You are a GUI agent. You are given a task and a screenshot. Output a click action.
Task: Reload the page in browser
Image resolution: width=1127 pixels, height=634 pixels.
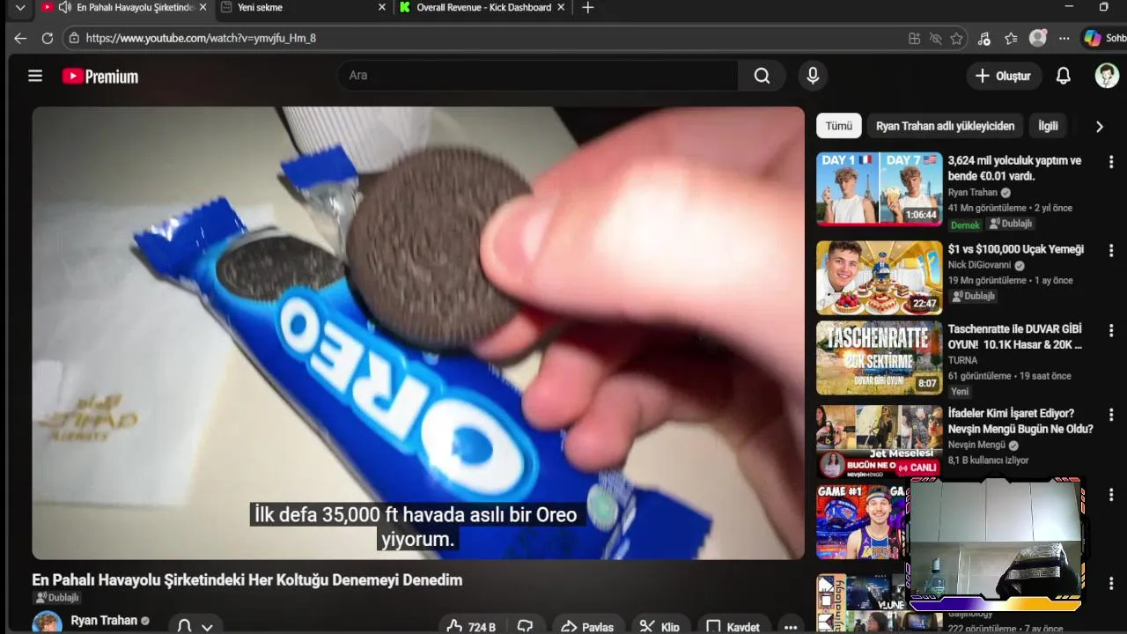[48, 39]
